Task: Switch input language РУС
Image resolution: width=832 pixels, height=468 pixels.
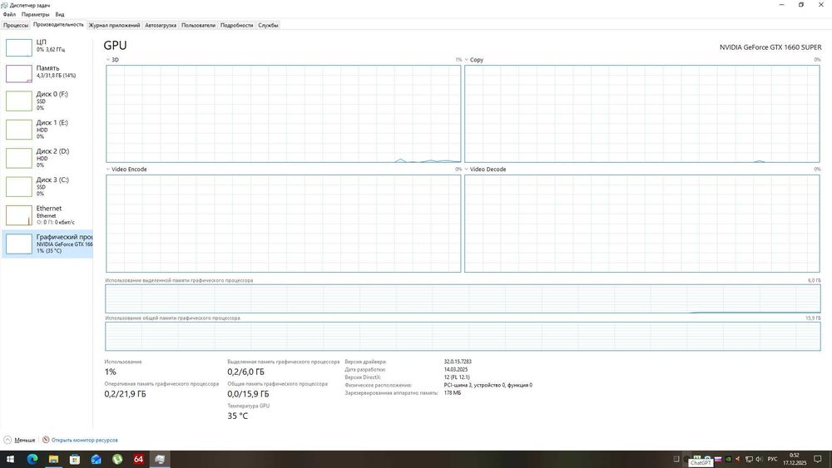Action: (773, 459)
